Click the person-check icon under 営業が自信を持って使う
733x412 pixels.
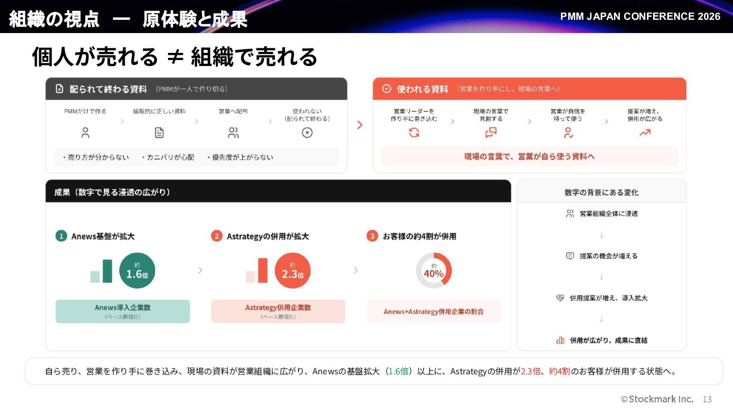click(x=568, y=133)
